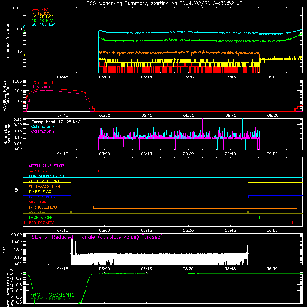
Task: Click the FLARE_FLAG label
Action: [x=40, y=191]
